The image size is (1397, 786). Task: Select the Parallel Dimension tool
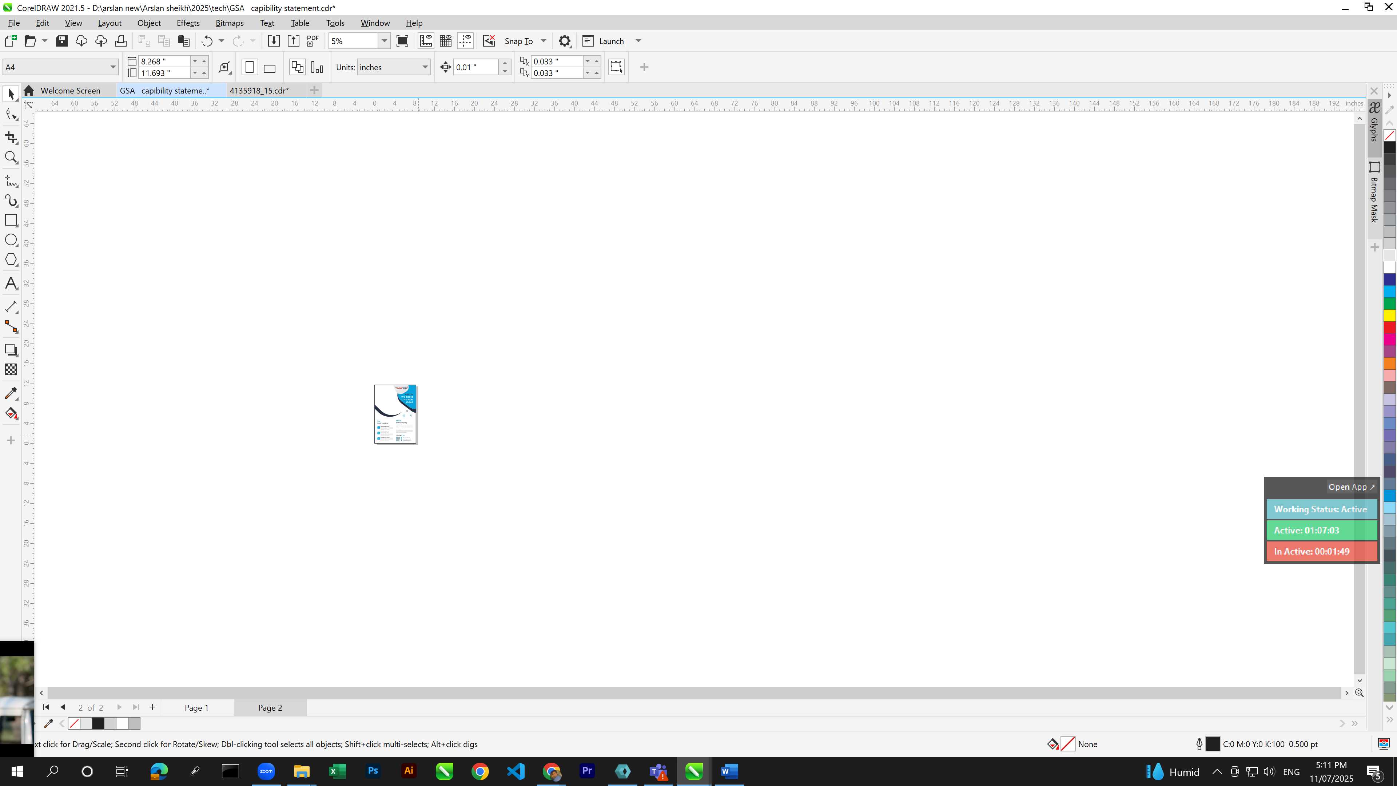(11, 306)
